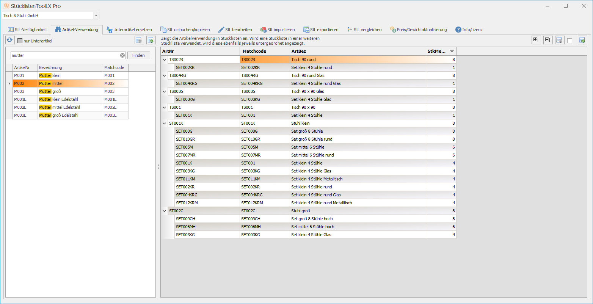Viewport: 593px width, 304px height.
Task: Sort by the 'ArtBez' column header
Action: click(x=357, y=51)
